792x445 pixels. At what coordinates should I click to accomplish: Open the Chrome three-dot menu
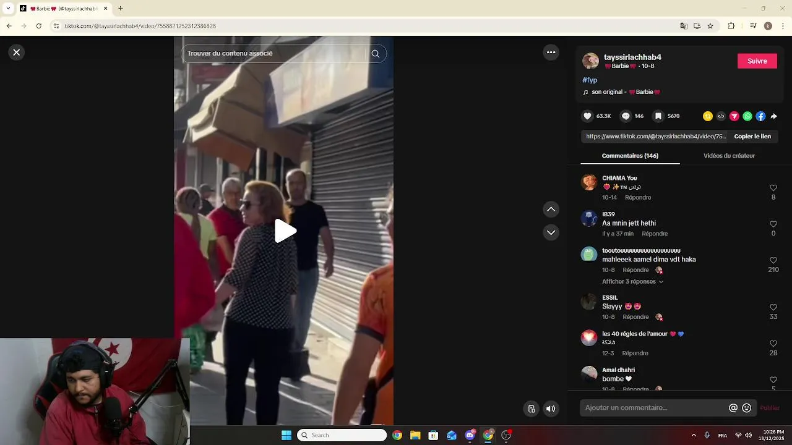[783, 26]
